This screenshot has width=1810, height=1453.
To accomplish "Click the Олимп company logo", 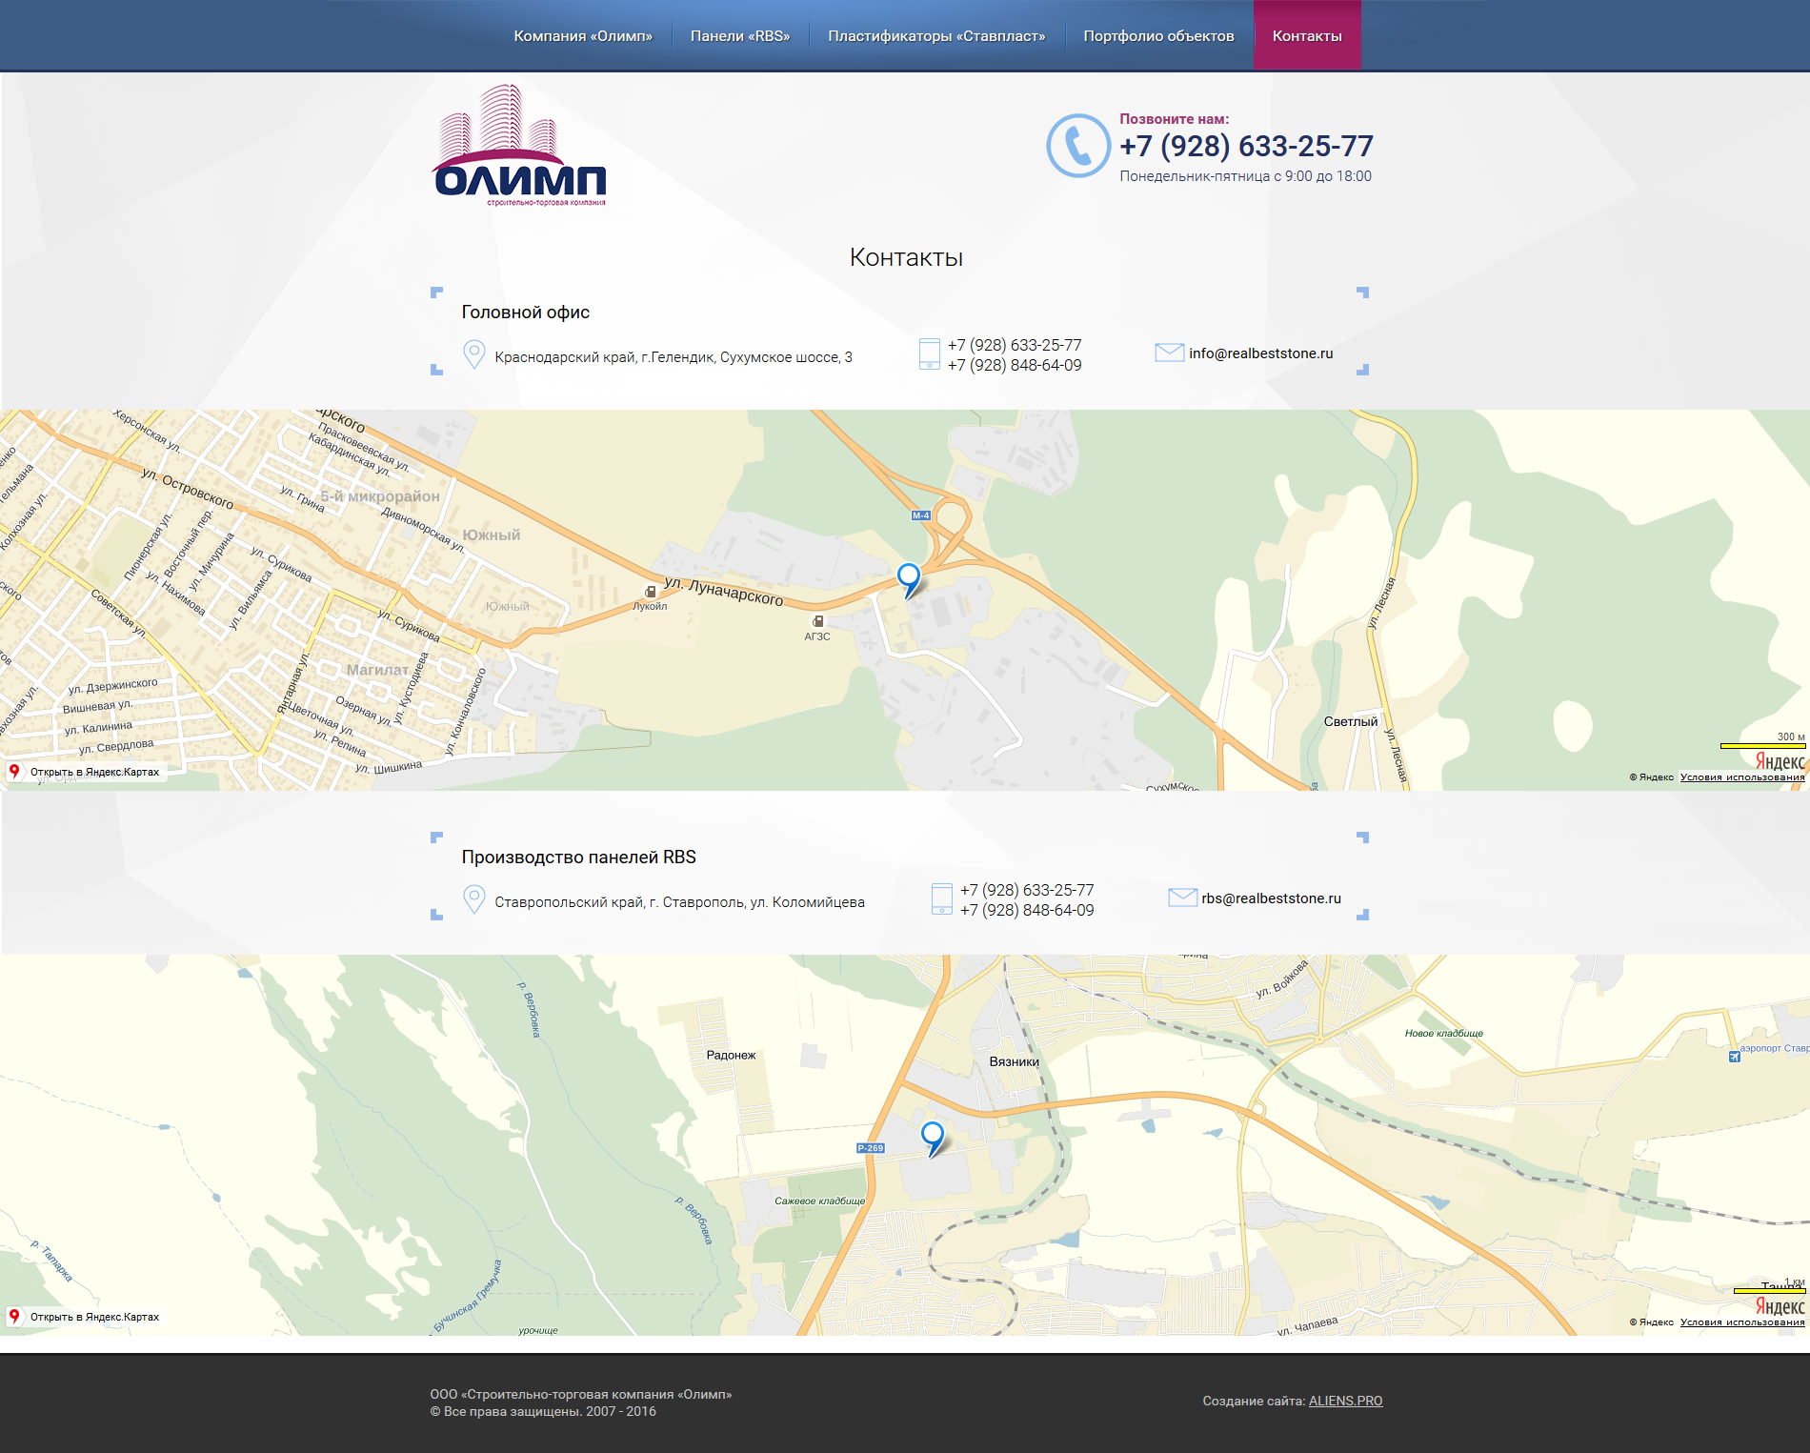I will pos(520,145).
